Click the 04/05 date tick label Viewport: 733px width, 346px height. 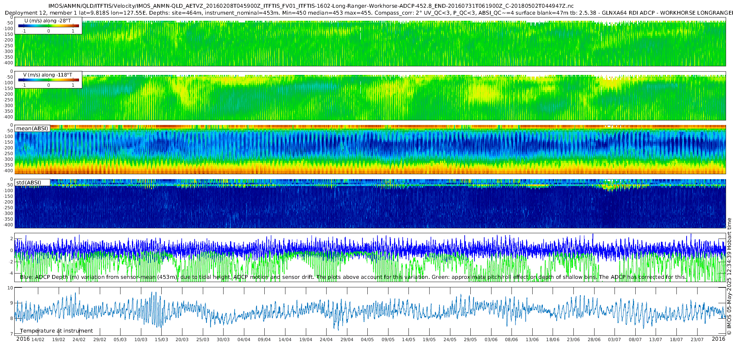click(x=367, y=339)
